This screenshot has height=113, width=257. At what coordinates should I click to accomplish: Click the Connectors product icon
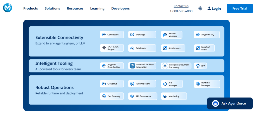104,35
